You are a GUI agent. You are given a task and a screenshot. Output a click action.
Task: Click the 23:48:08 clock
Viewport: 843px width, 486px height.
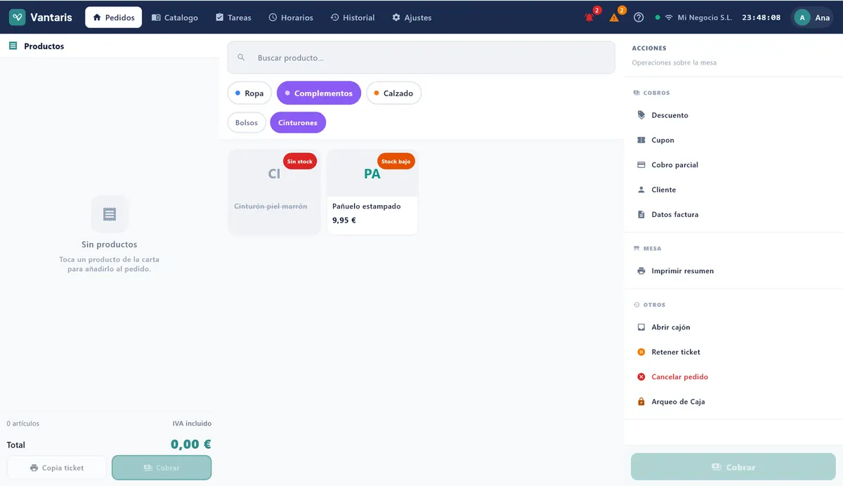(x=762, y=18)
